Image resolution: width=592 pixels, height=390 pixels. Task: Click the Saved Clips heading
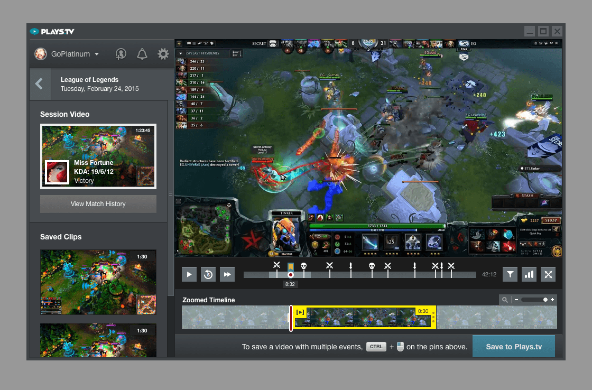click(x=61, y=237)
